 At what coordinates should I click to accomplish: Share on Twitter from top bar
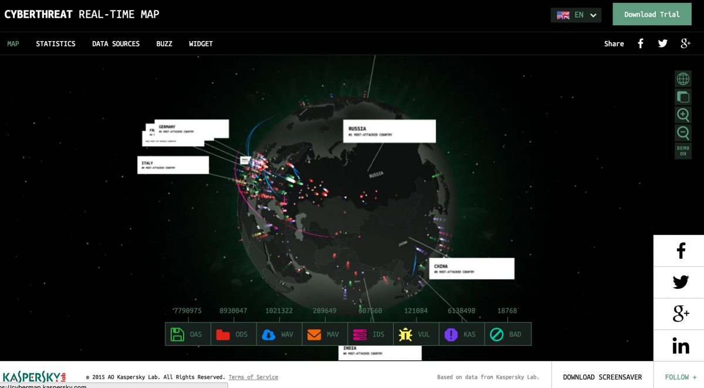click(x=663, y=43)
